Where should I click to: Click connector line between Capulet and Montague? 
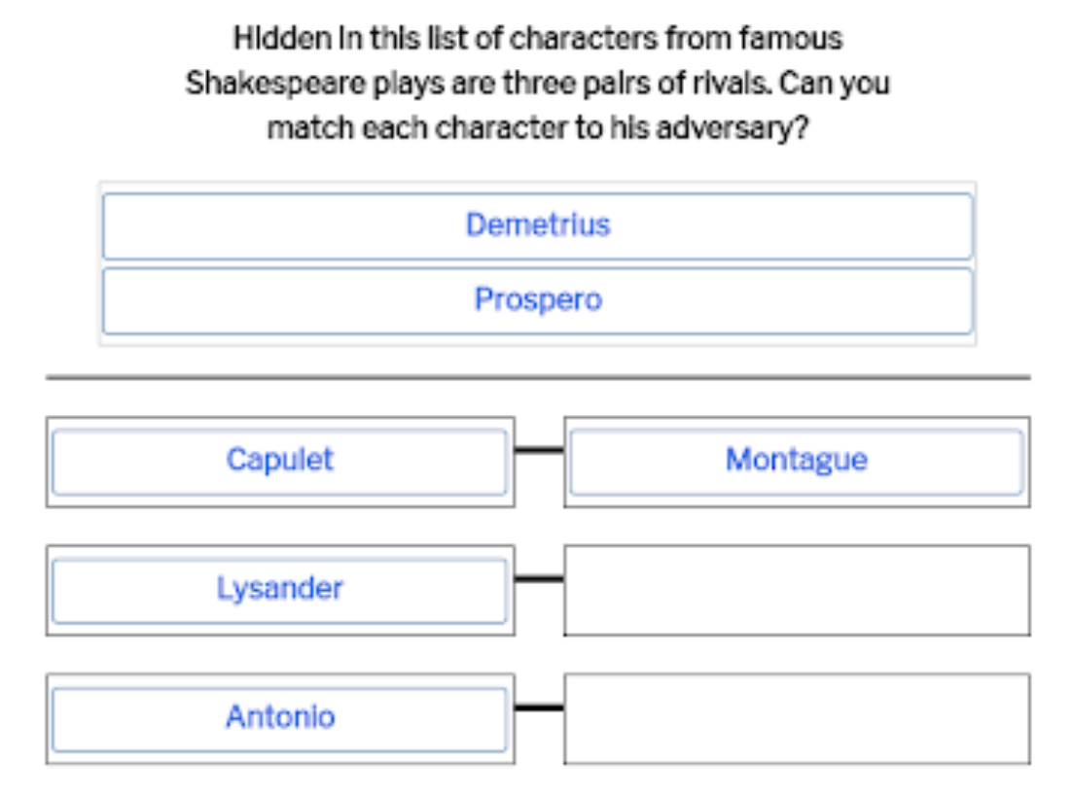pos(539,450)
